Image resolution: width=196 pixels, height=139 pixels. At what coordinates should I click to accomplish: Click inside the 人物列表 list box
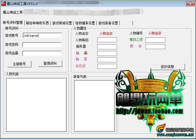tap(36, 105)
